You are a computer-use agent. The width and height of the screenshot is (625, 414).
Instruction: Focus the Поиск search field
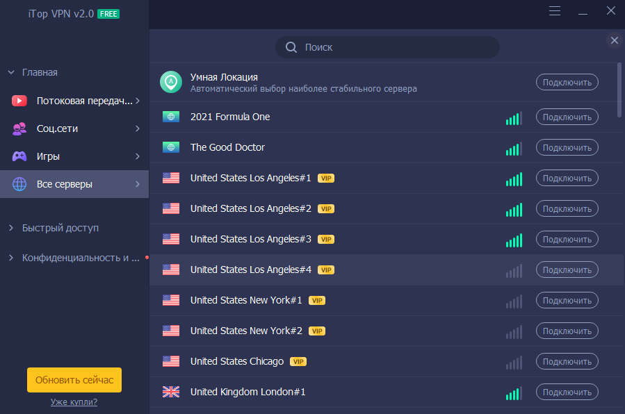pos(387,47)
